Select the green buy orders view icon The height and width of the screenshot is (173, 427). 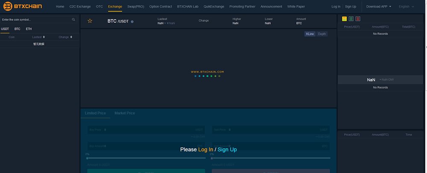pyautogui.click(x=351, y=19)
